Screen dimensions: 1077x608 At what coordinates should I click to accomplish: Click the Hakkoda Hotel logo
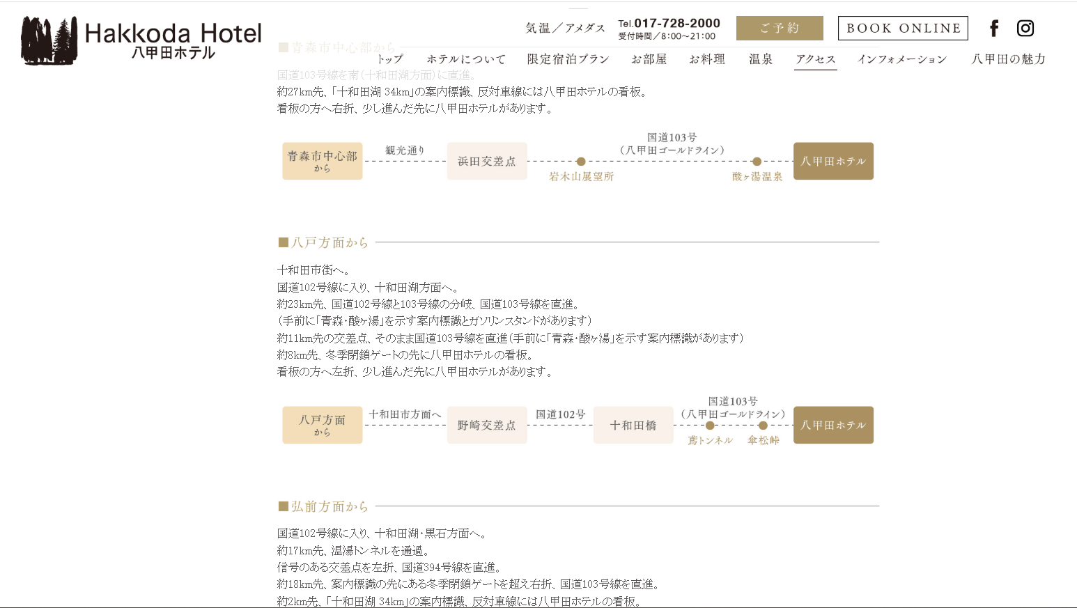click(141, 40)
